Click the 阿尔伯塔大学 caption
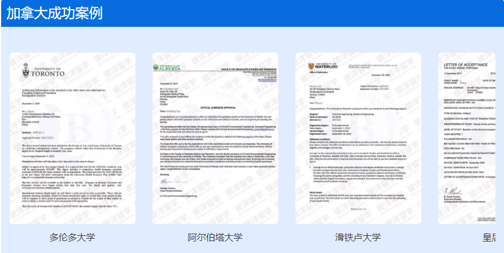This screenshot has width=504, height=253. click(215, 238)
